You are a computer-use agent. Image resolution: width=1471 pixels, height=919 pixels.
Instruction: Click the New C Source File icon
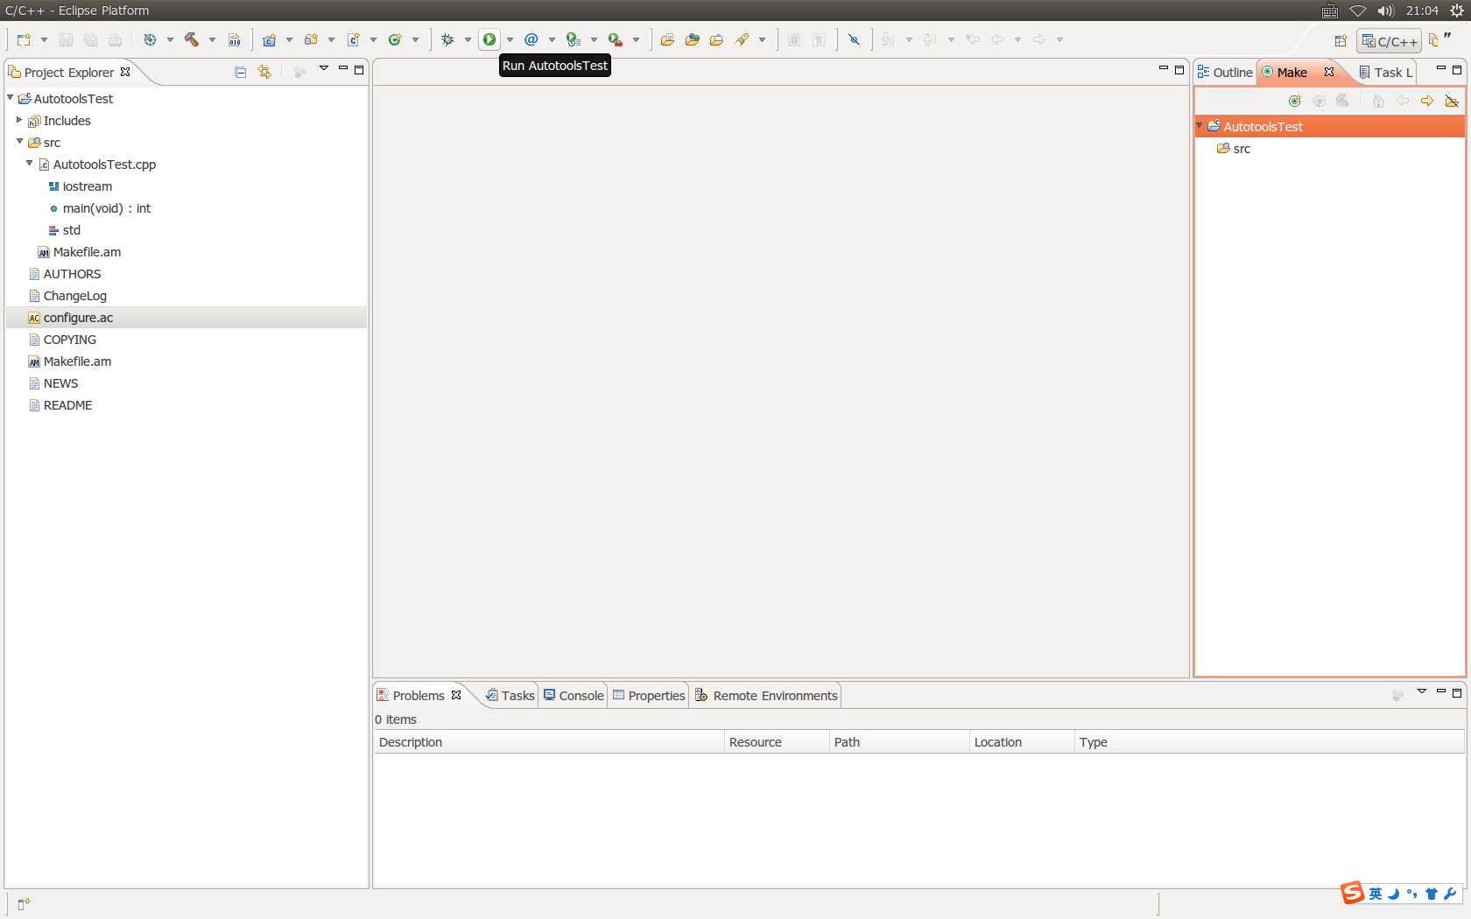point(353,39)
